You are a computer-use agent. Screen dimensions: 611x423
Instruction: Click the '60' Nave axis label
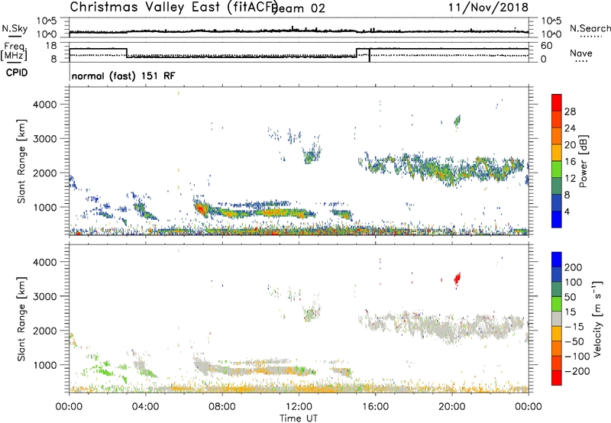click(x=547, y=46)
